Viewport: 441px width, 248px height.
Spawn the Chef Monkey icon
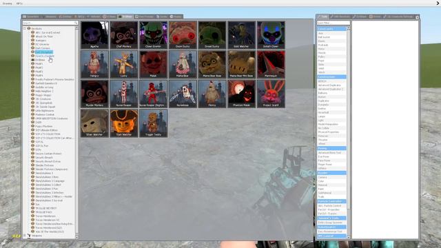click(x=124, y=35)
